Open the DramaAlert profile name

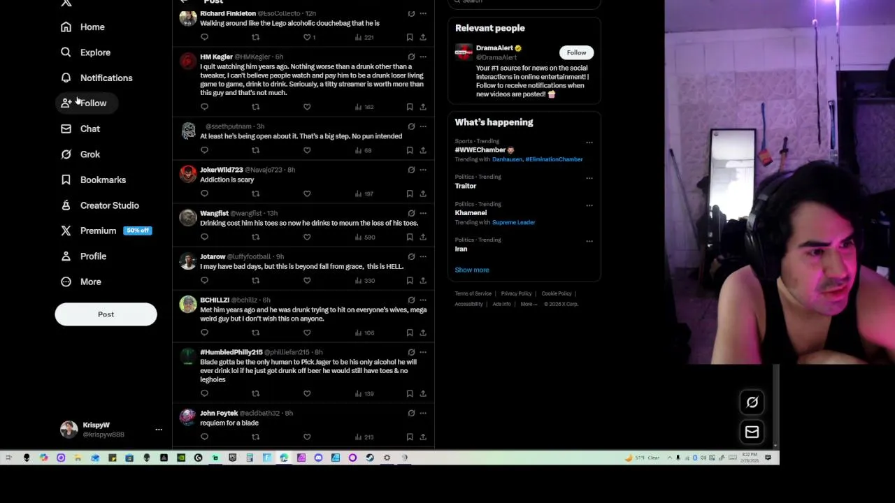[x=494, y=48]
